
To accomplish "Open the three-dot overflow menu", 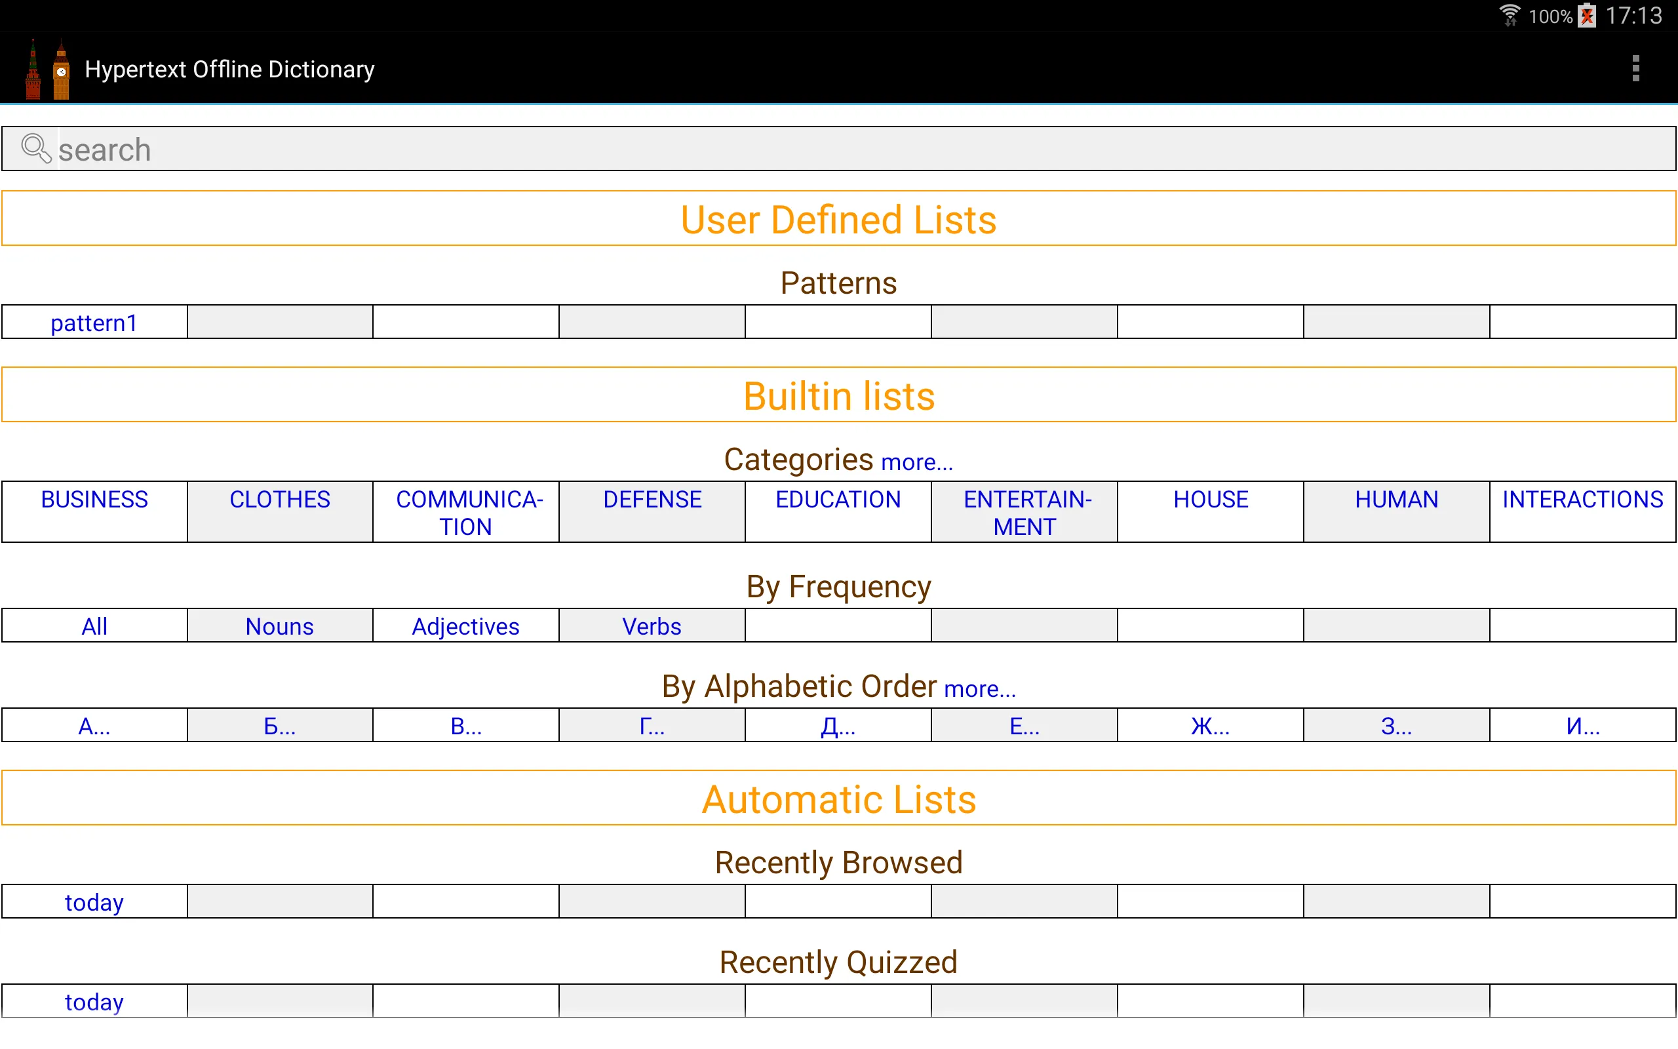I will coord(1635,69).
